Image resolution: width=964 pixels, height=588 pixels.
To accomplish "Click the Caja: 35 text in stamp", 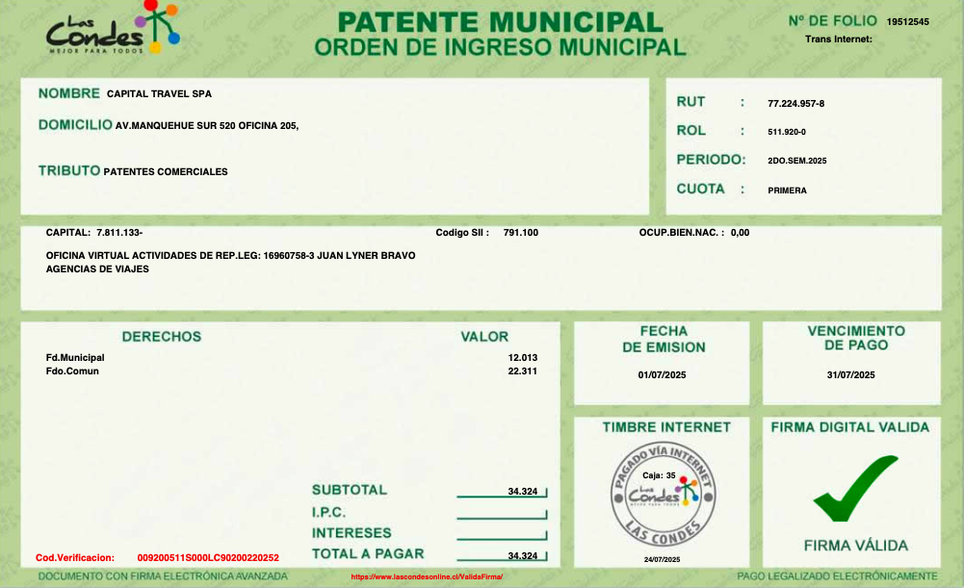I will 659,475.
